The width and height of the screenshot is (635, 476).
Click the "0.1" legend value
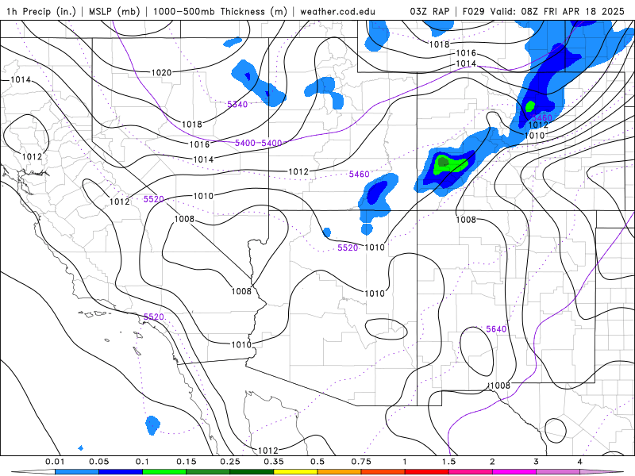143,462
